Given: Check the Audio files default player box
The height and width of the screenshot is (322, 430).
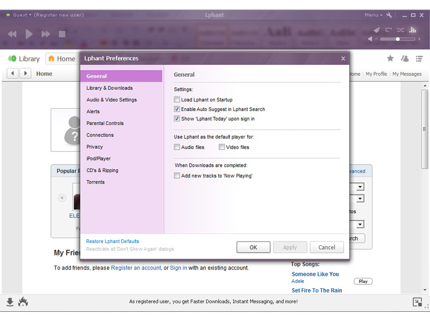Looking at the screenshot, I should pyautogui.click(x=177, y=147).
